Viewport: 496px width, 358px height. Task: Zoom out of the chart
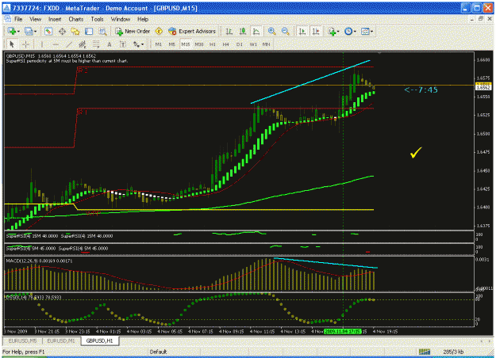coord(285,31)
